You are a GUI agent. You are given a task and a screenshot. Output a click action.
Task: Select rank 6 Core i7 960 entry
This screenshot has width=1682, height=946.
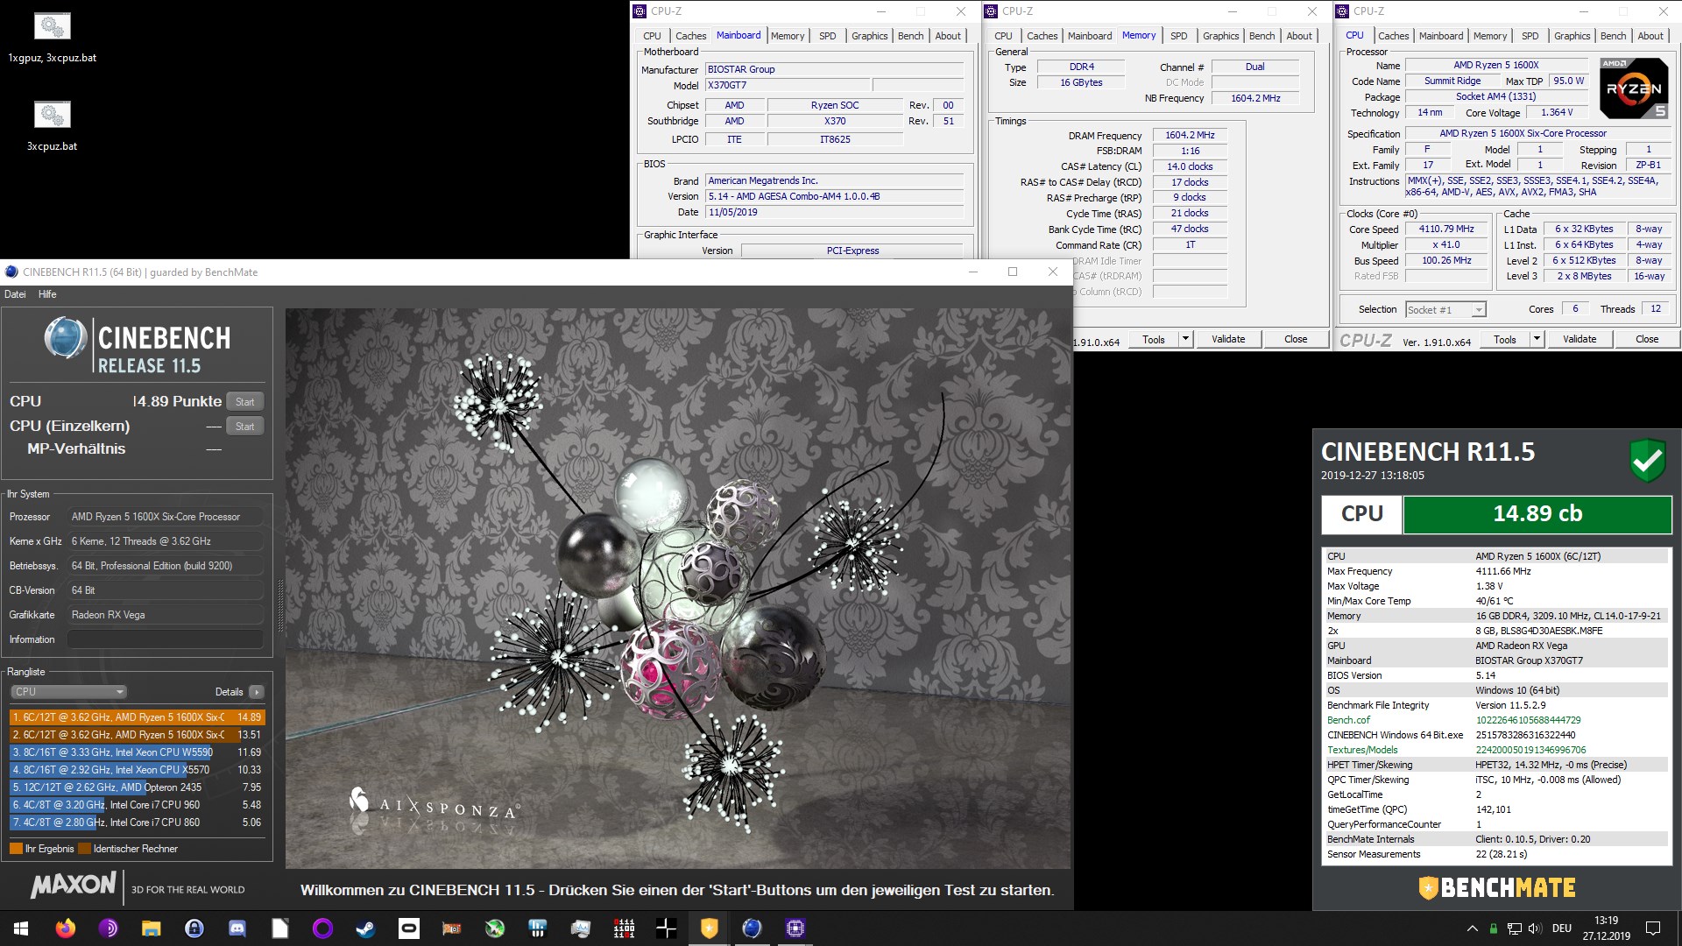click(137, 805)
